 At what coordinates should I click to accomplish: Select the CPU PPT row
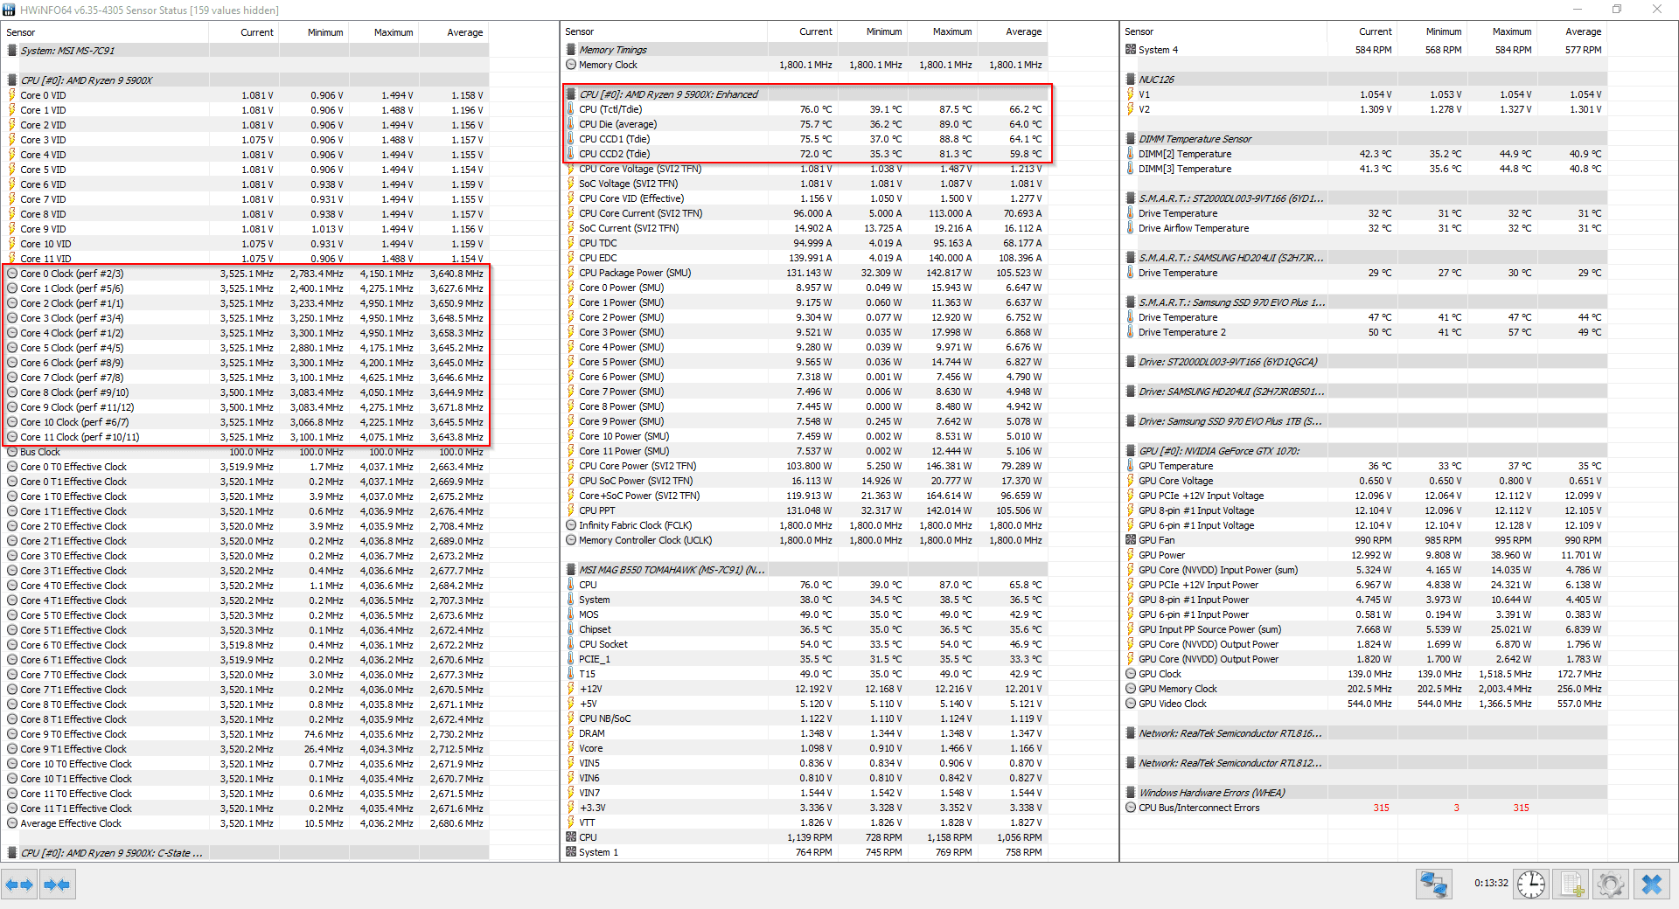tap(805, 510)
